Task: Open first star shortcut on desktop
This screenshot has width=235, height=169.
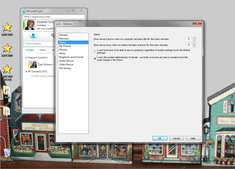Action: tap(7, 29)
